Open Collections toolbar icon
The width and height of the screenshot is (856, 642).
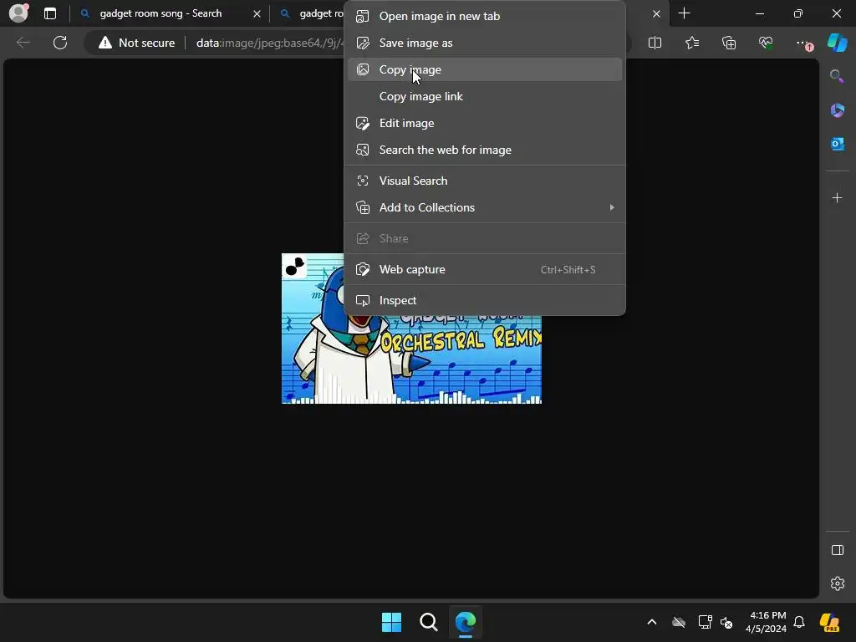(x=729, y=43)
